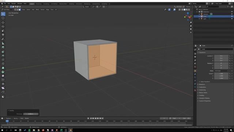
Task: Hide the Light in outliner
Action: 232,19
